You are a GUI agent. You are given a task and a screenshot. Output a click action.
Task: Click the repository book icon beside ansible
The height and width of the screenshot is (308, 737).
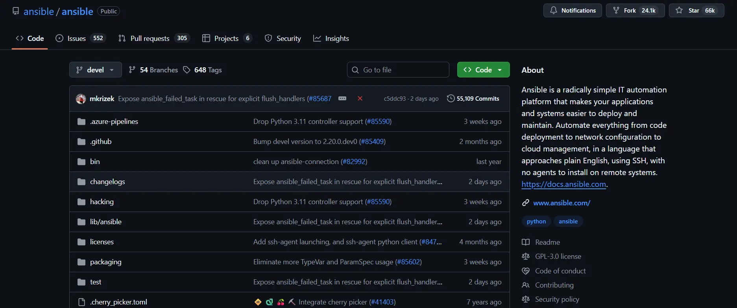pos(16,11)
